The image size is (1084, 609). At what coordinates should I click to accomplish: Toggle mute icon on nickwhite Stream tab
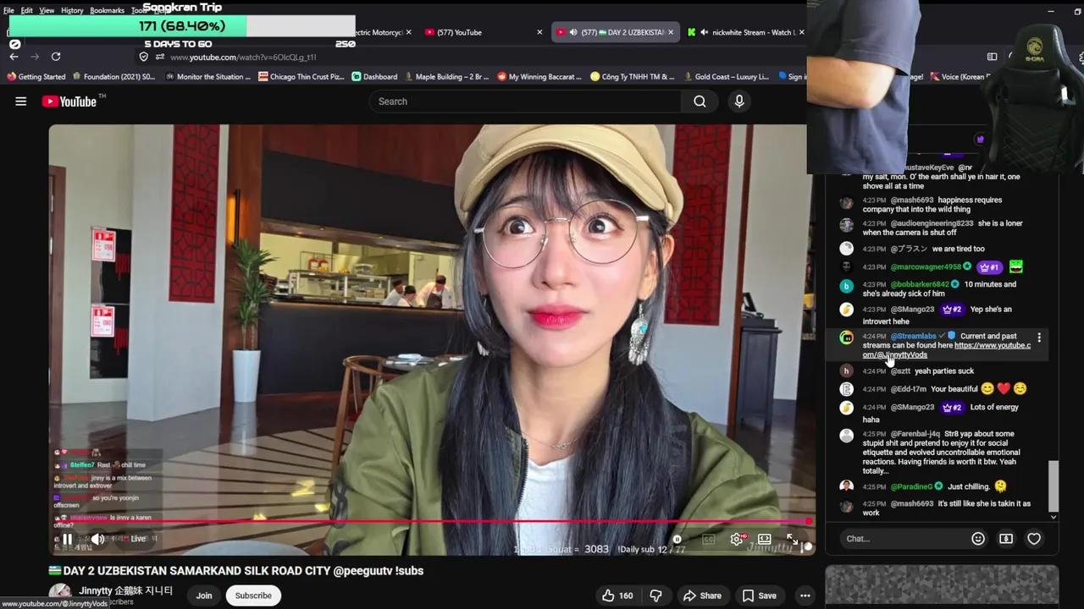(x=705, y=32)
